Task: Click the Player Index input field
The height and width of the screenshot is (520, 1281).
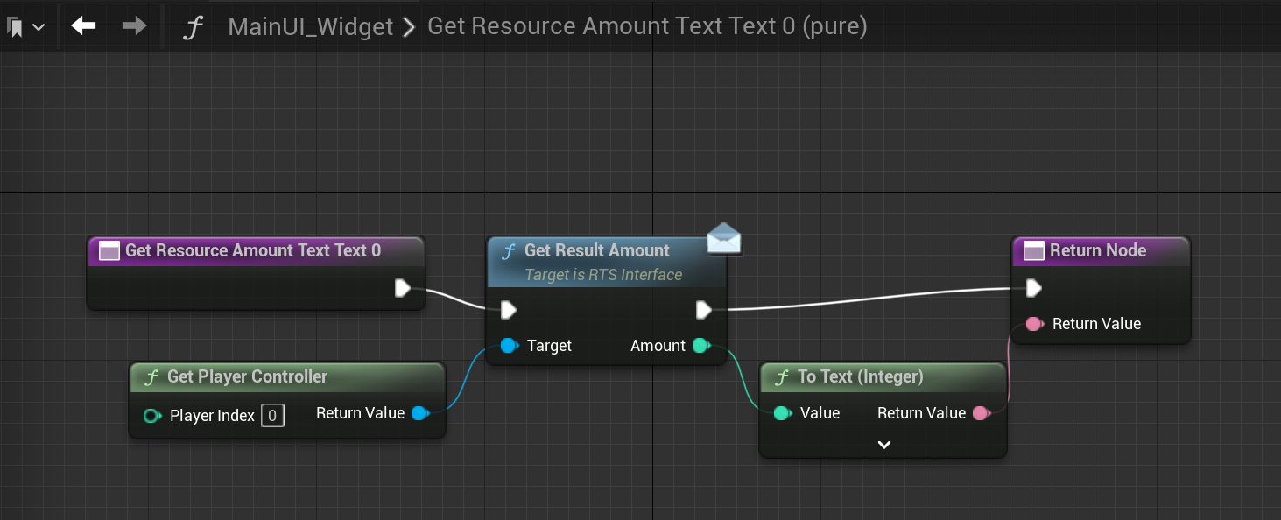Action: pyautogui.click(x=271, y=415)
